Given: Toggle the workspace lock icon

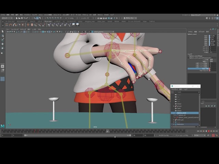Looking at the screenshot, I should 218,15.
